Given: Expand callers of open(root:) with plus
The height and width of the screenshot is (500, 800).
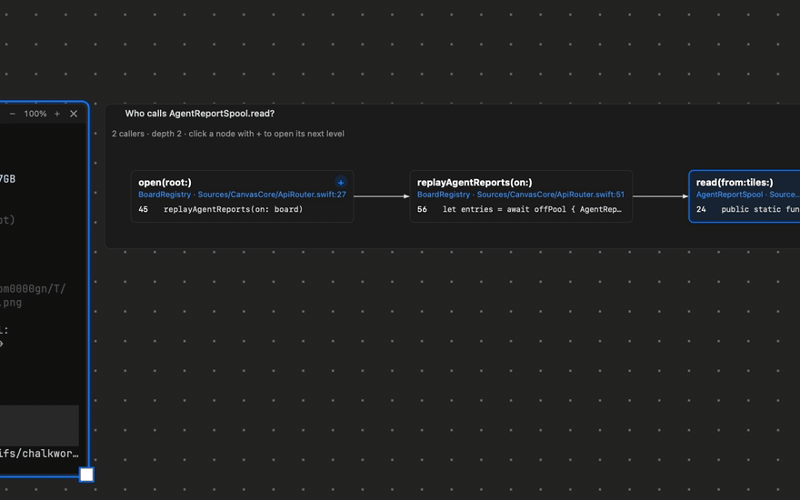Looking at the screenshot, I should [341, 182].
